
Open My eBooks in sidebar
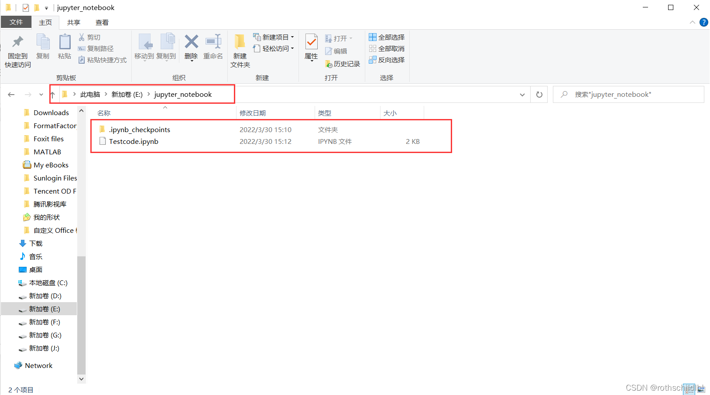tap(51, 165)
